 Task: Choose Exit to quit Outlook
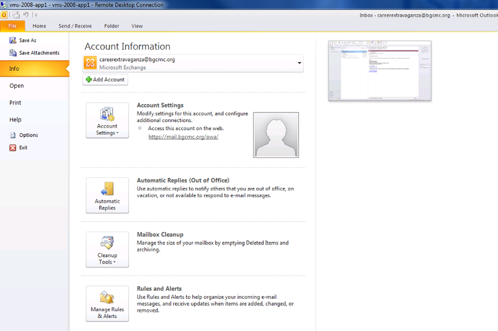click(23, 147)
